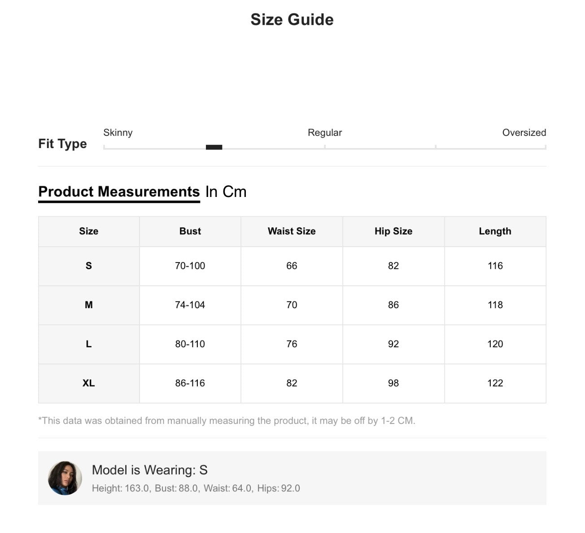Click the 122 length cell
This screenshot has height=533, width=585.
pos(495,383)
